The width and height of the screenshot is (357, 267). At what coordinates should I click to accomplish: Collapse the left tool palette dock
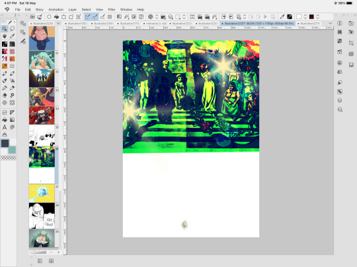2,15
